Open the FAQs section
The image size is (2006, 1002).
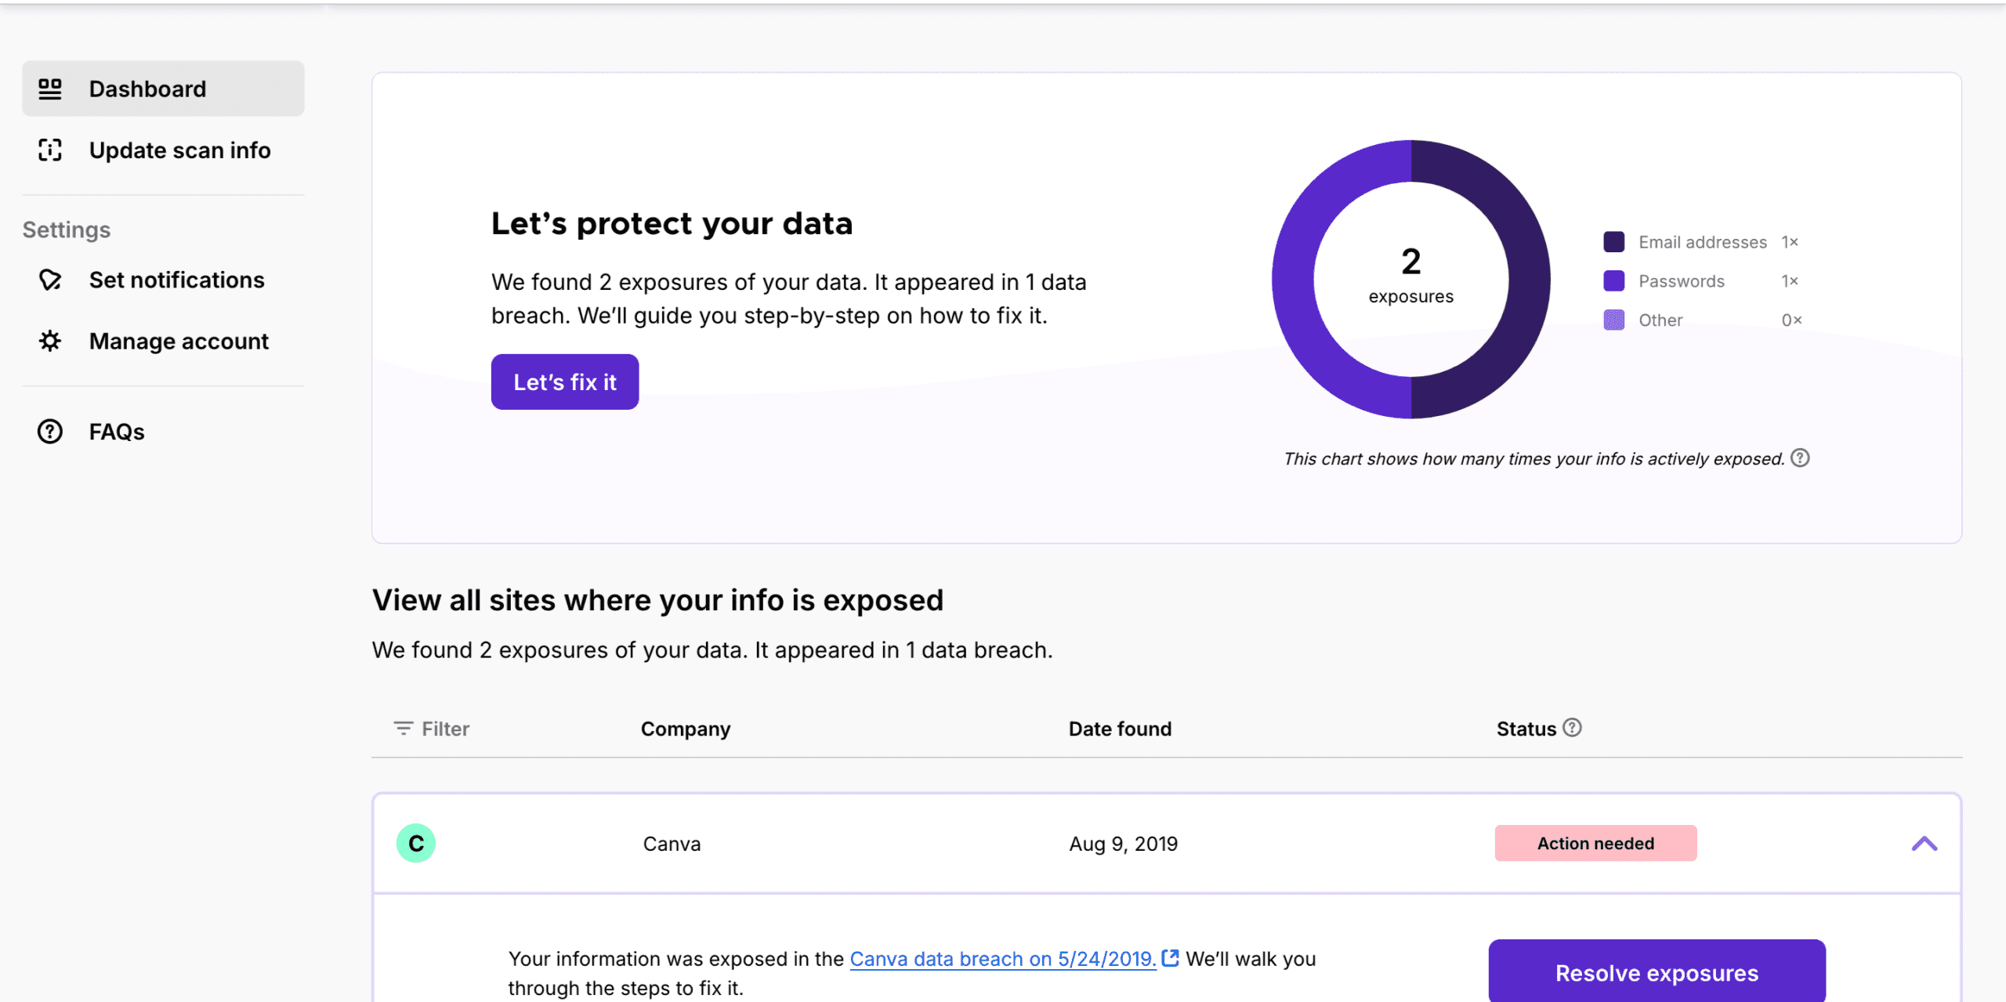click(115, 431)
